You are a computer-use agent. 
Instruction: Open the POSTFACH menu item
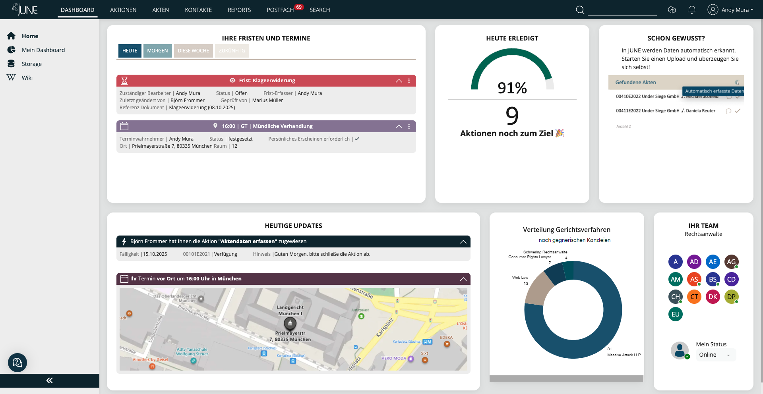(x=280, y=10)
